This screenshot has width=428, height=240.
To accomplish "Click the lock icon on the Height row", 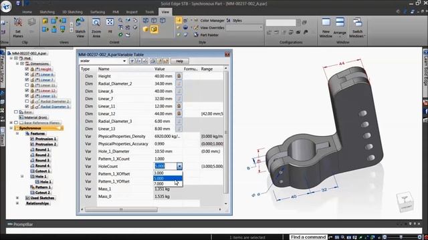I will [x=179, y=76].
